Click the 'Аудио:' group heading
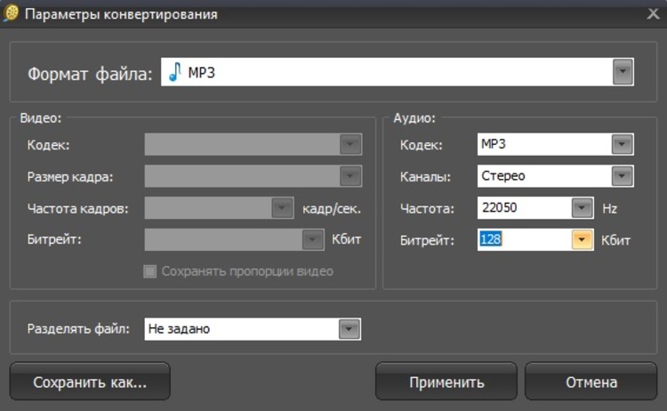The width and height of the screenshot is (667, 411). (x=414, y=117)
